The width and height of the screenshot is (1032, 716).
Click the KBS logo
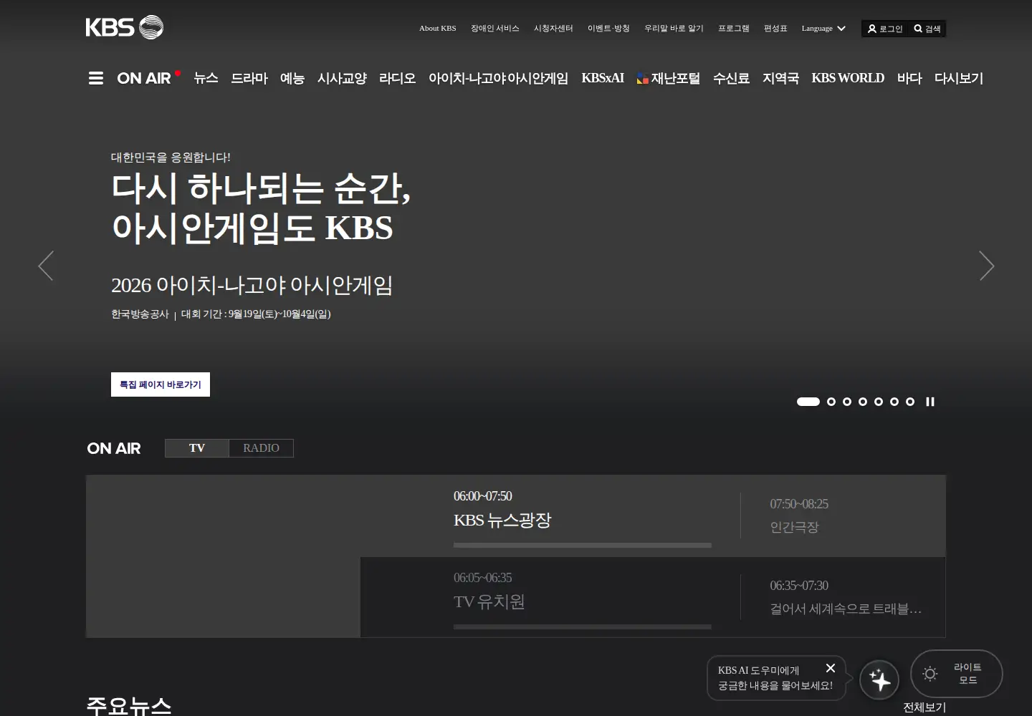click(125, 27)
